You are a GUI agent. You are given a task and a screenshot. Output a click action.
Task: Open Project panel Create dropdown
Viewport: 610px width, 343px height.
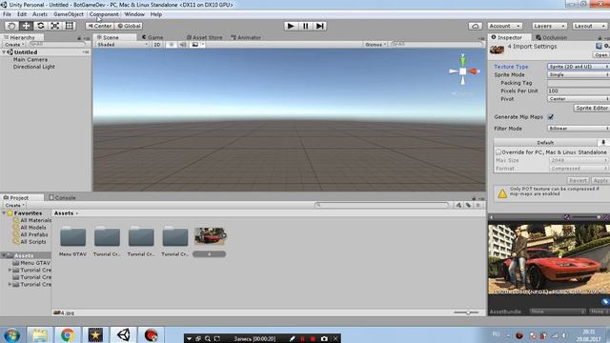tap(14, 205)
